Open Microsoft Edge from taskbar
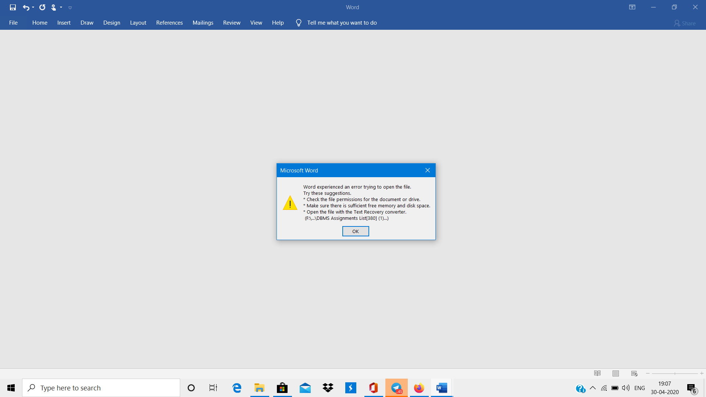This screenshot has height=397, width=706. click(x=237, y=388)
